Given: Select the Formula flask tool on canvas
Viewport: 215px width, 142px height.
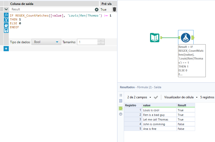Looking at the screenshot, I should tap(186, 38).
